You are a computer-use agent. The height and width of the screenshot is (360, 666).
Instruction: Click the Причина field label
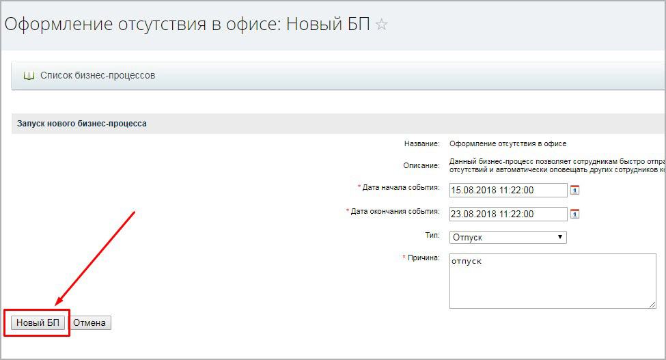pyautogui.click(x=424, y=258)
